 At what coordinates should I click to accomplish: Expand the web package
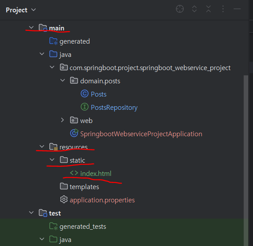point(63,120)
